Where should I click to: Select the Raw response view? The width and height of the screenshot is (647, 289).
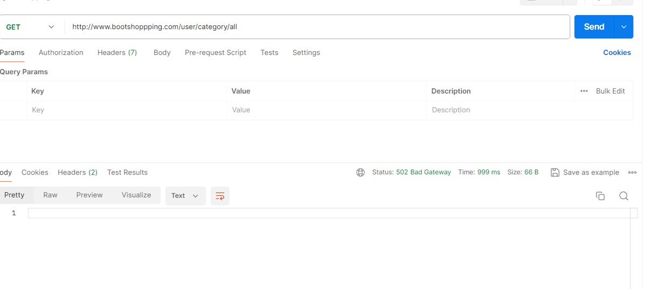pos(50,195)
